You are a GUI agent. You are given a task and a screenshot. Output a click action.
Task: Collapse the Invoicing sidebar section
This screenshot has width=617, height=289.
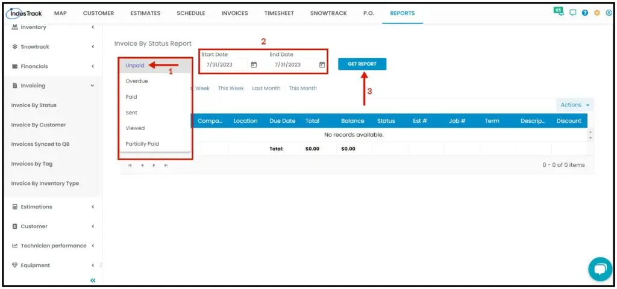click(92, 85)
